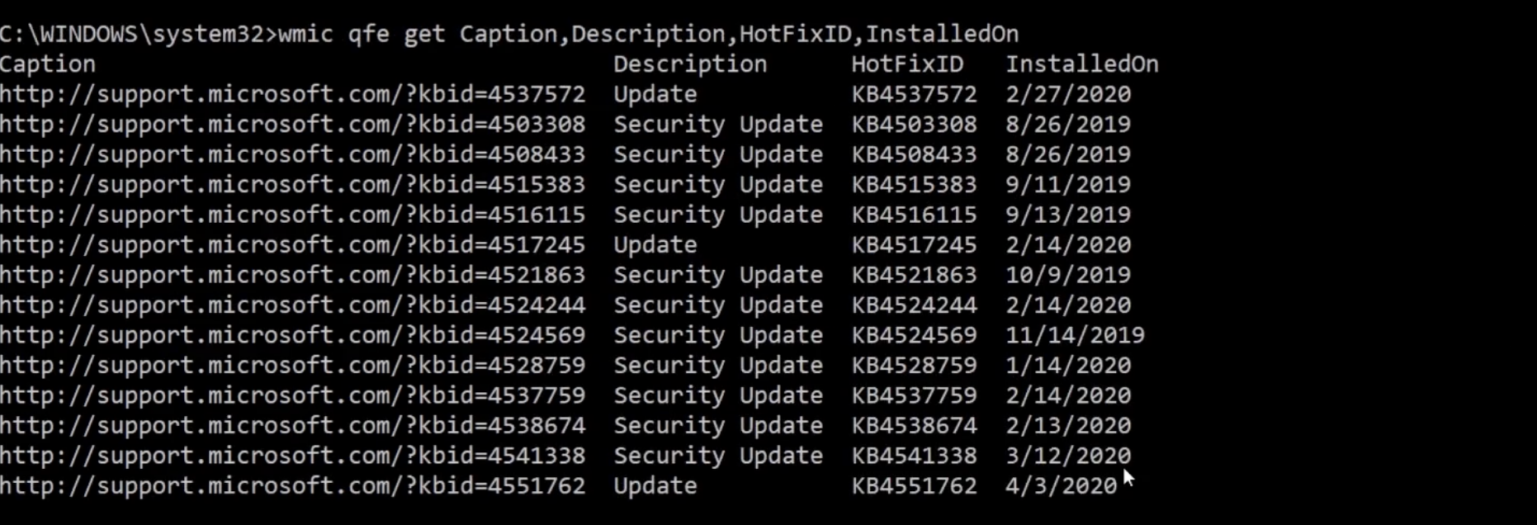Image resolution: width=1537 pixels, height=525 pixels.
Task: Click the kbid=4503308 support URL
Action: coord(292,125)
